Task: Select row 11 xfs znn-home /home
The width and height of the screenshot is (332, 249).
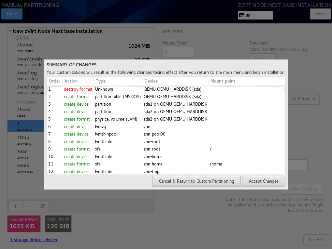Action: 166,164
